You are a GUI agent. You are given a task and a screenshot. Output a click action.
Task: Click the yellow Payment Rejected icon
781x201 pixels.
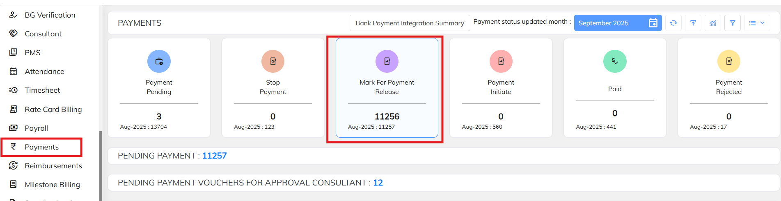pyautogui.click(x=728, y=61)
